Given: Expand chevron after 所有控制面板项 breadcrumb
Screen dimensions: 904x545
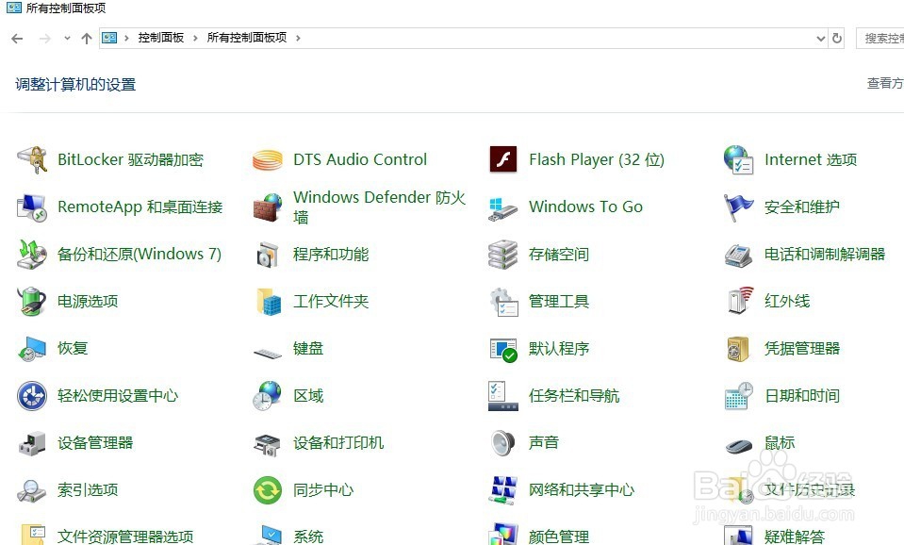Looking at the screenshot, I should coord(298,38).
